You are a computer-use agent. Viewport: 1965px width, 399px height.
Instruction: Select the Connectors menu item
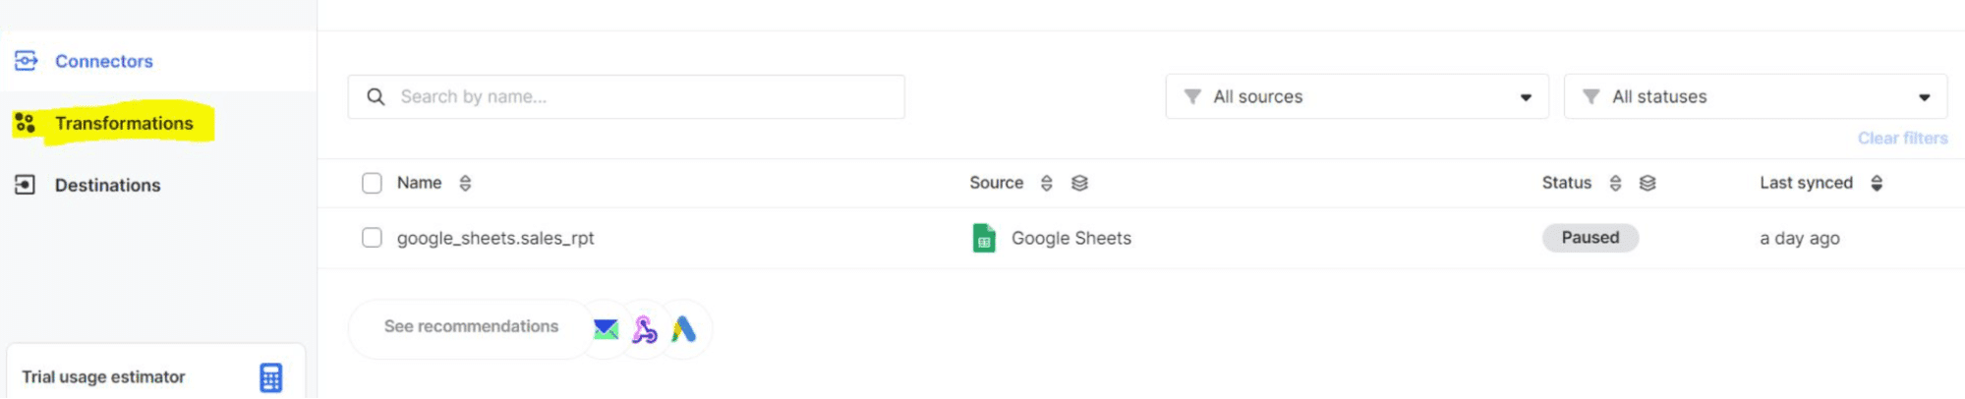pyautogui.click(x=104, y=61)
